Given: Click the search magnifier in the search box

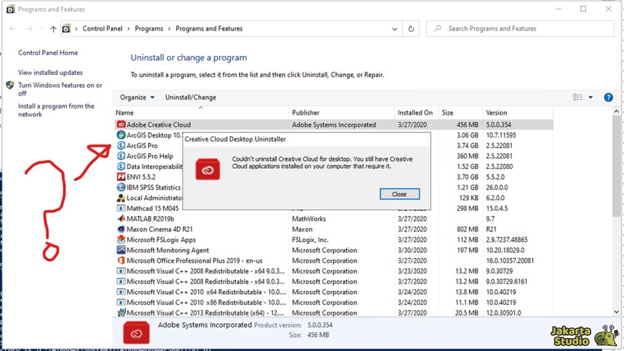Looking at the screenshot, I should [437, 28].
